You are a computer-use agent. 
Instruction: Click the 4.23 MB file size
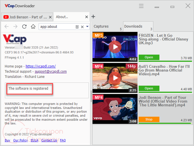[186, 120]
